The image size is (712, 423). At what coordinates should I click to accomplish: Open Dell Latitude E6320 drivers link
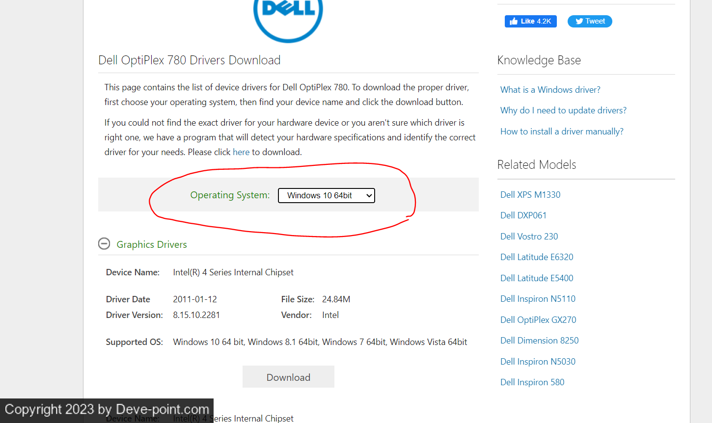pyautogui.click(x=537, y=257)
